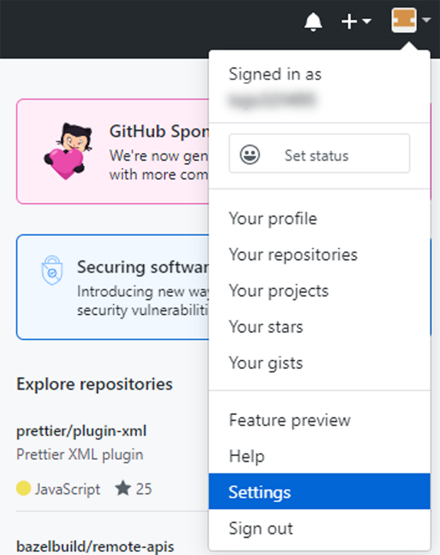This screenshot has height=555, width=440.
Task: Select Settings in the user menu
Action: click(x=259, y=493)
